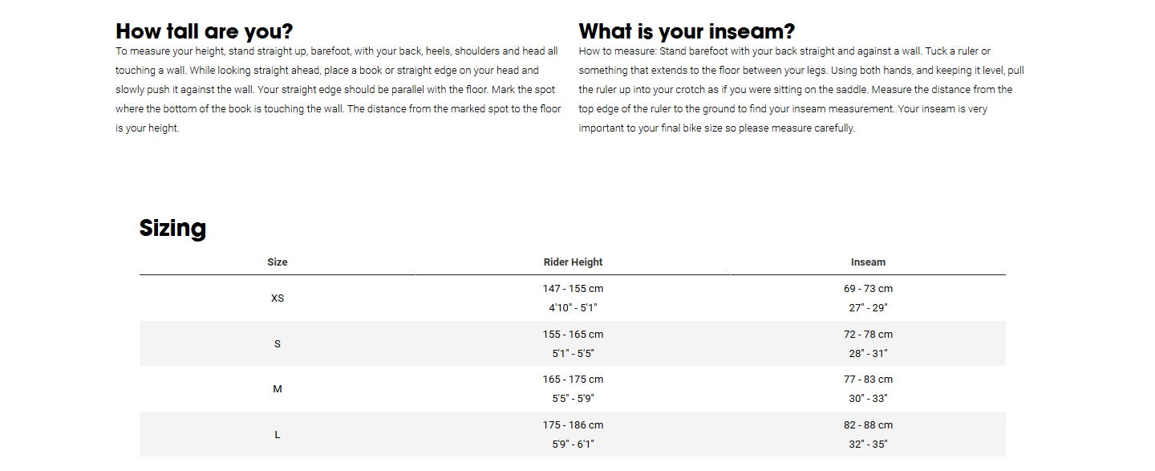
Task: Click the M size row label
Action: coord(278,389)
